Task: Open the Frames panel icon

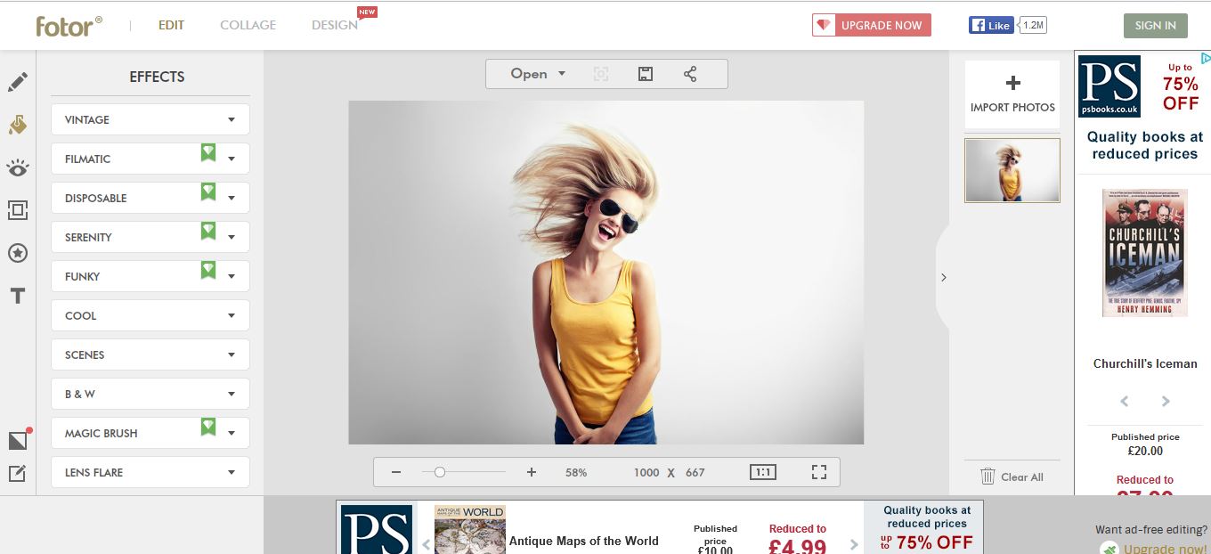Action: 17,210
